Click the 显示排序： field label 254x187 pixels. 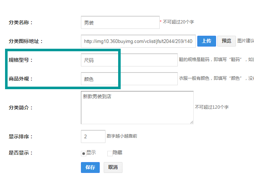(21, 136)
